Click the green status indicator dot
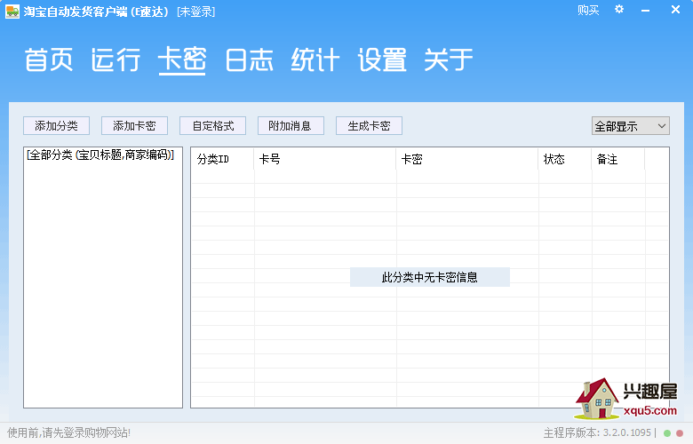The image size is (693, 444). (667, 433)
